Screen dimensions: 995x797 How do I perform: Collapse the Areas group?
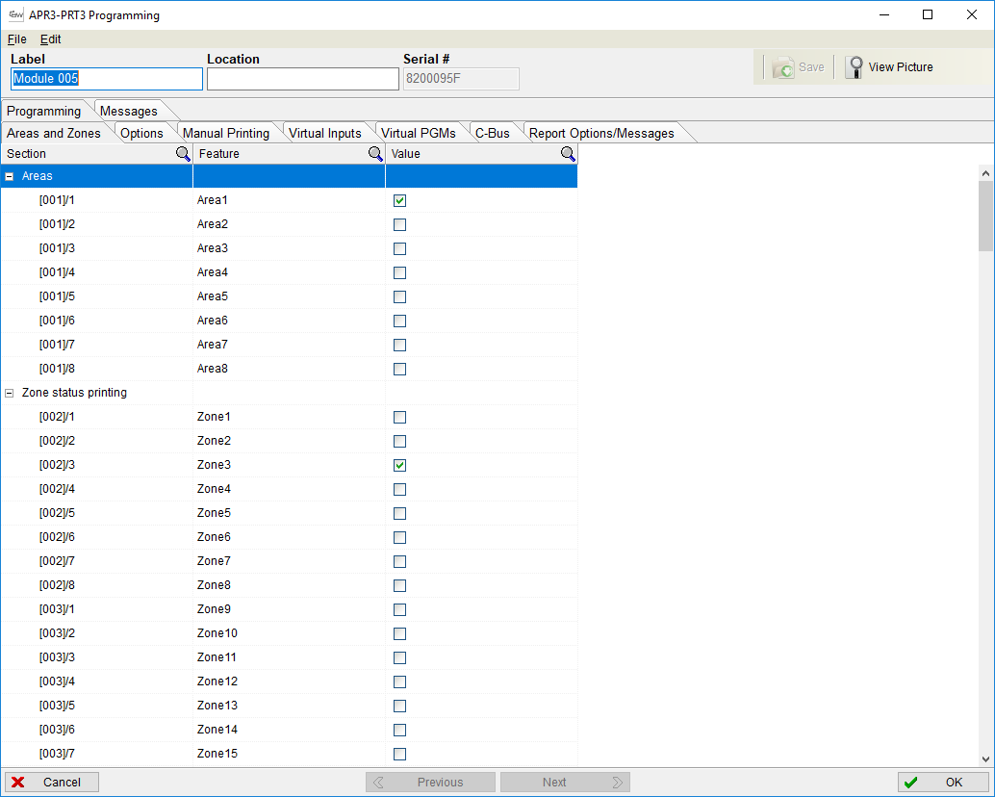coord(10,177)
